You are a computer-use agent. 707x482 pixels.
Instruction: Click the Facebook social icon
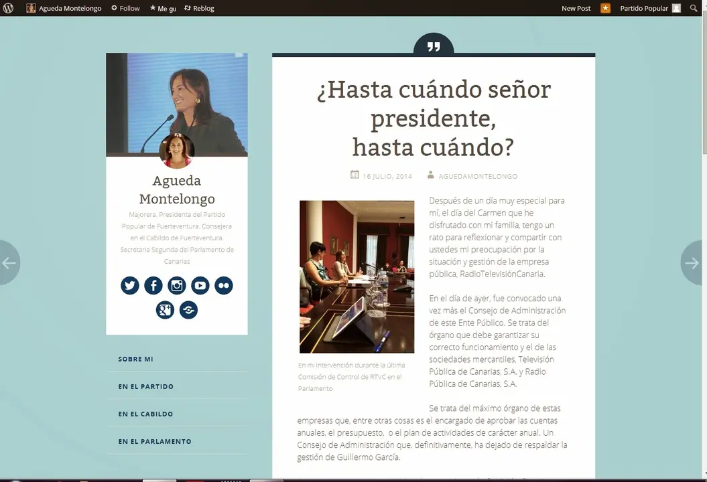point(153,286)
